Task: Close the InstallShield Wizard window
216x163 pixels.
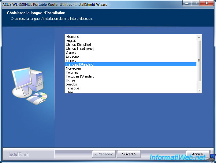Action: [x=207, y=3]
